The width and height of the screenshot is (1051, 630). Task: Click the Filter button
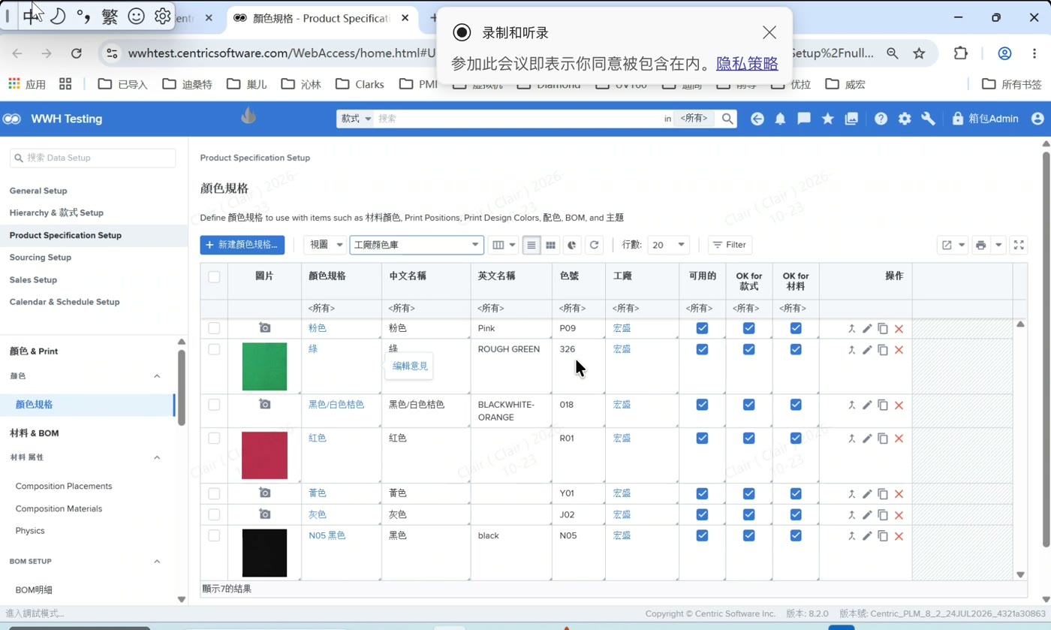(730, 245)
